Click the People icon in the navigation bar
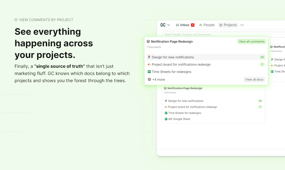The width and height of the screenshot is (285, 170). (201, 25)
